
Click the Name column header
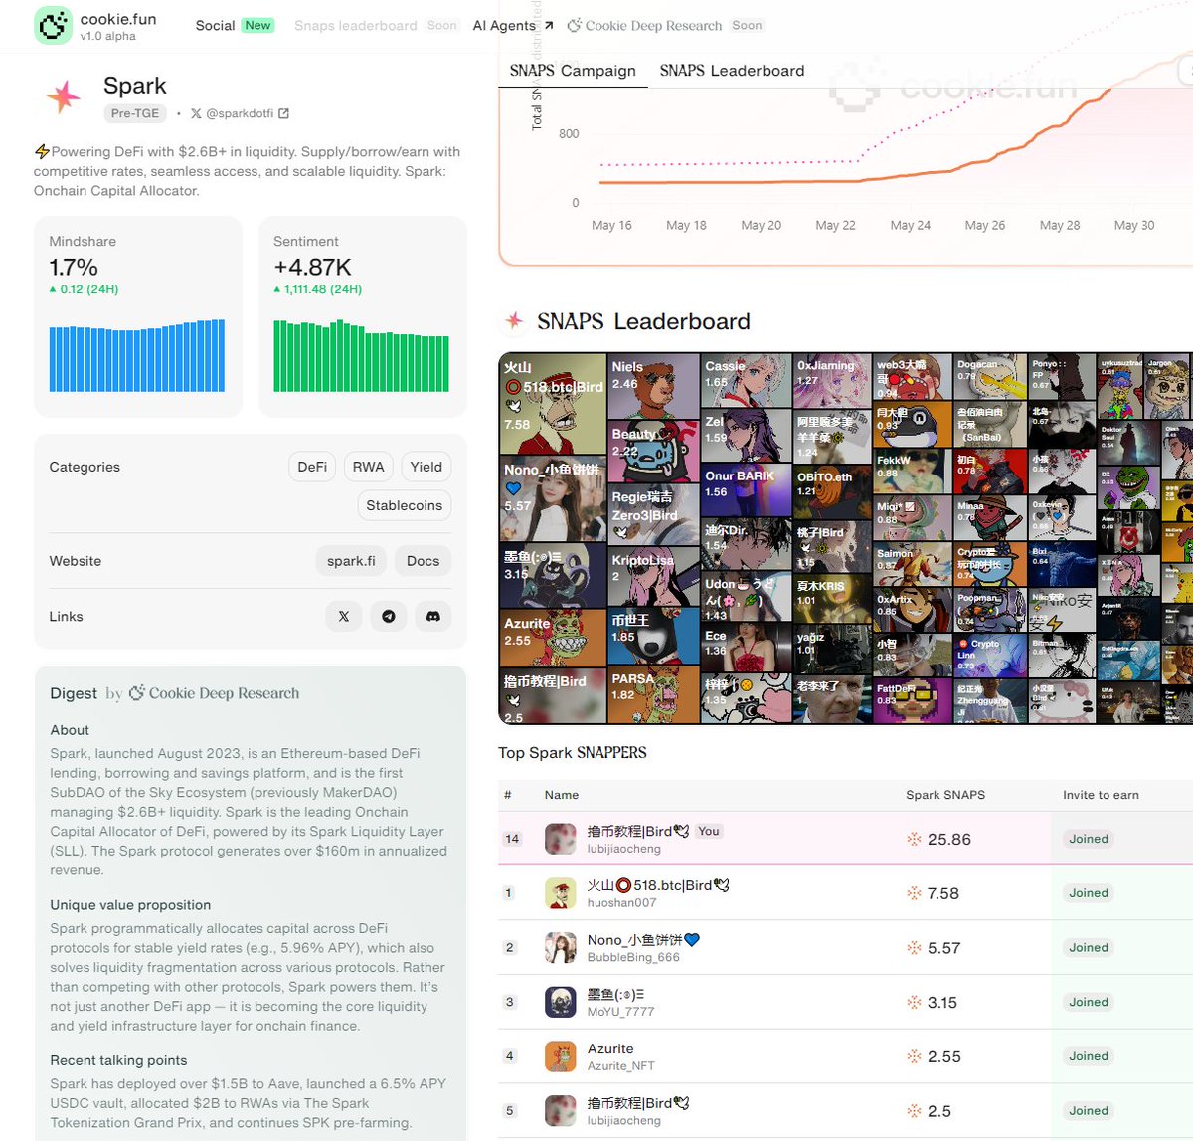pyautogui.click(x=562, y=795)
